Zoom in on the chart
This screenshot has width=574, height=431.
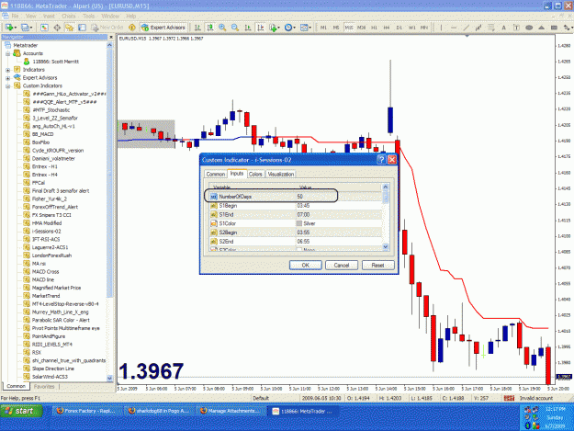[x=222, y=28]
